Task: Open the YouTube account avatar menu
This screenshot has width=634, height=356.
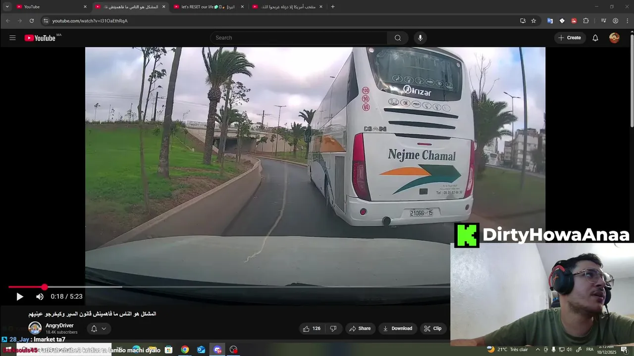Action: tap(614, 38)
